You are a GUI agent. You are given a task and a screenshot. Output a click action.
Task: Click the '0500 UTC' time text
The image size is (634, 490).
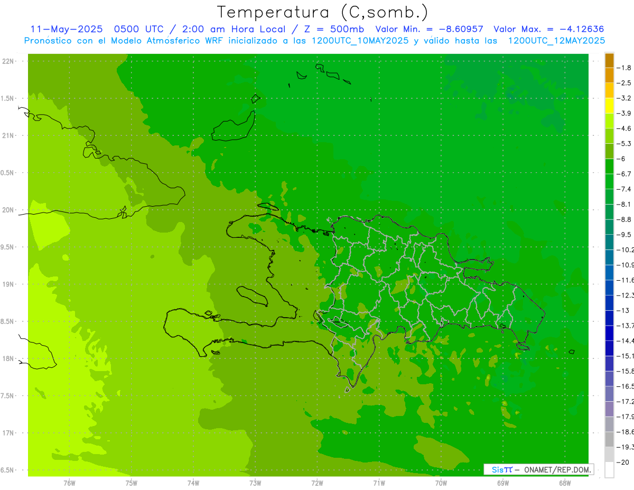(x=139, y=29)
